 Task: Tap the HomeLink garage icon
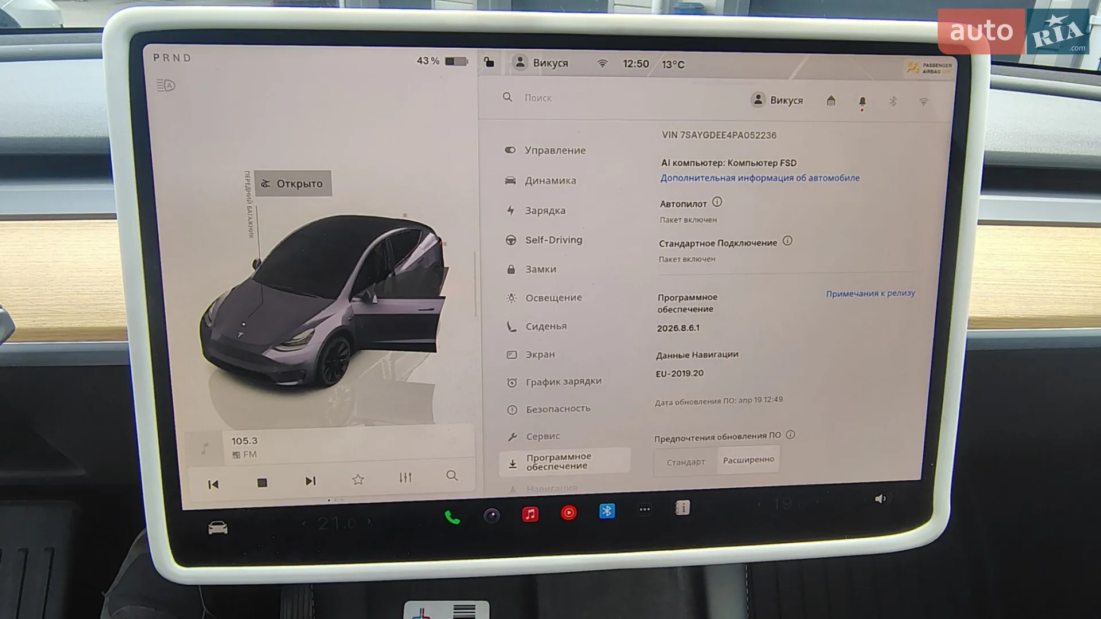click(831, 101)
